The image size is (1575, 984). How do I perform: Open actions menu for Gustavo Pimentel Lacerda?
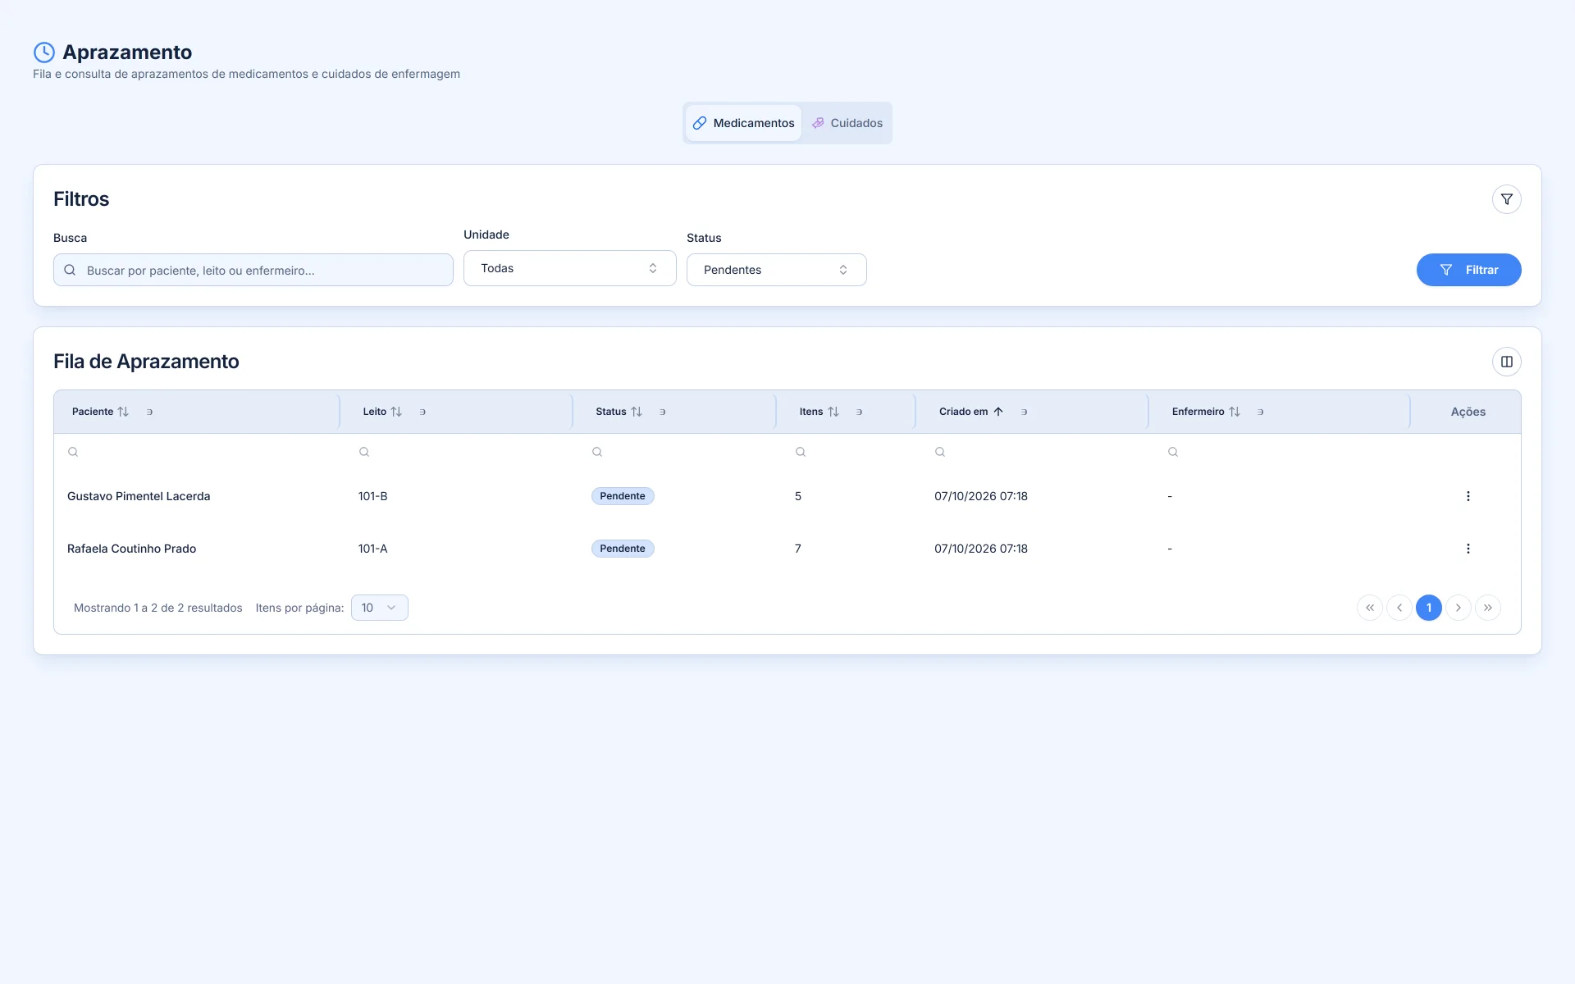click(1468, 496)
